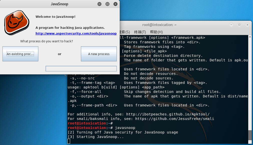Viewport: 253px width, 145px height.
Task: Click the '-s,--no-src' option text
Action: (x=82, y=78)
